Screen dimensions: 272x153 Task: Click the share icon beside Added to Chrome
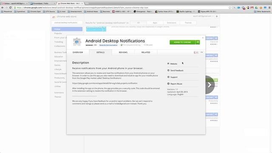pyautogui.click(x=198, y=42)
